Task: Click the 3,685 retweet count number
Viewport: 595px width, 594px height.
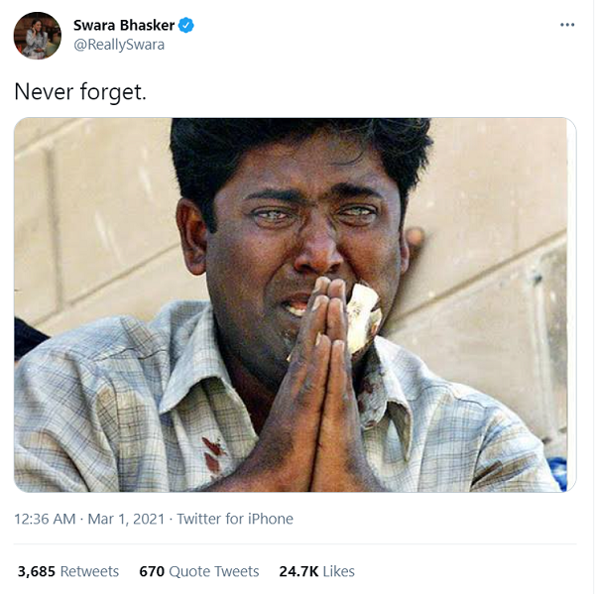Action: (x=37, y=571)
